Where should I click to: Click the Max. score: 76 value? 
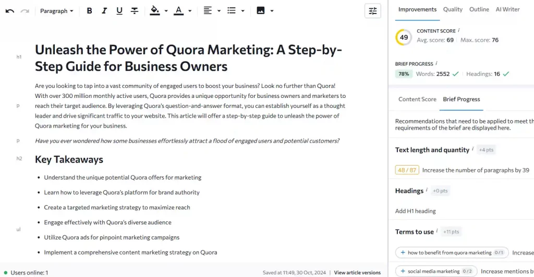[x=479, y=40]
